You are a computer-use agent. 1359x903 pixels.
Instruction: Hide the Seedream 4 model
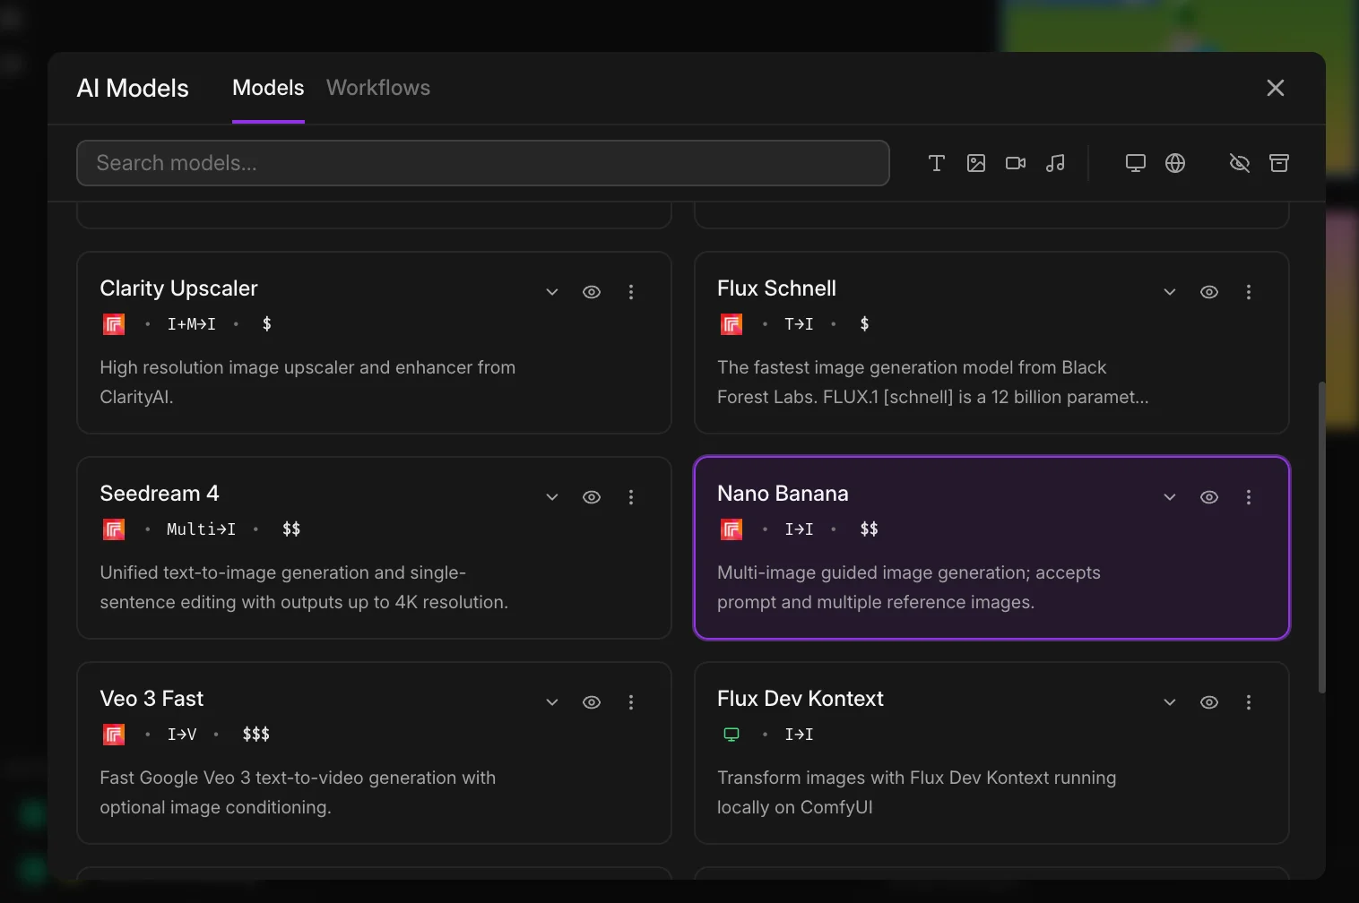592,497
